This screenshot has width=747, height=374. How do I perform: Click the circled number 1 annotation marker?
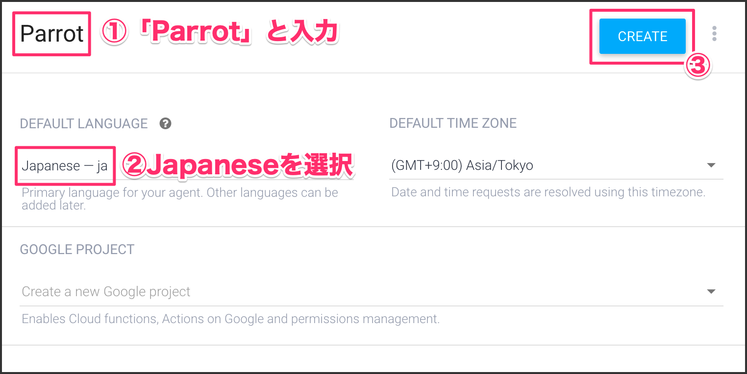pyautogui.click(x=114, y=33)
